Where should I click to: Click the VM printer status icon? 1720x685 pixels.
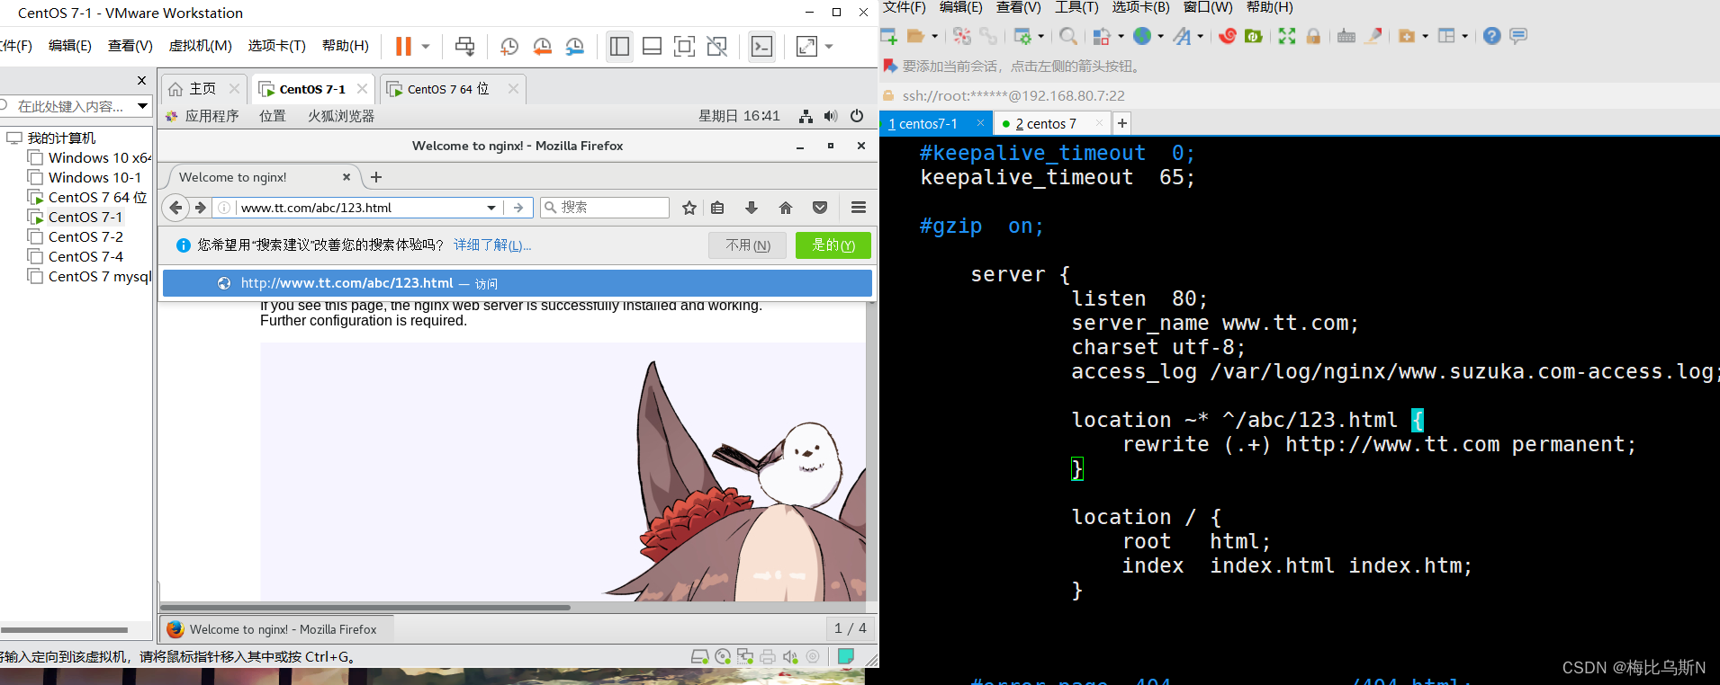pyautogui.click(x=768, y=656)
